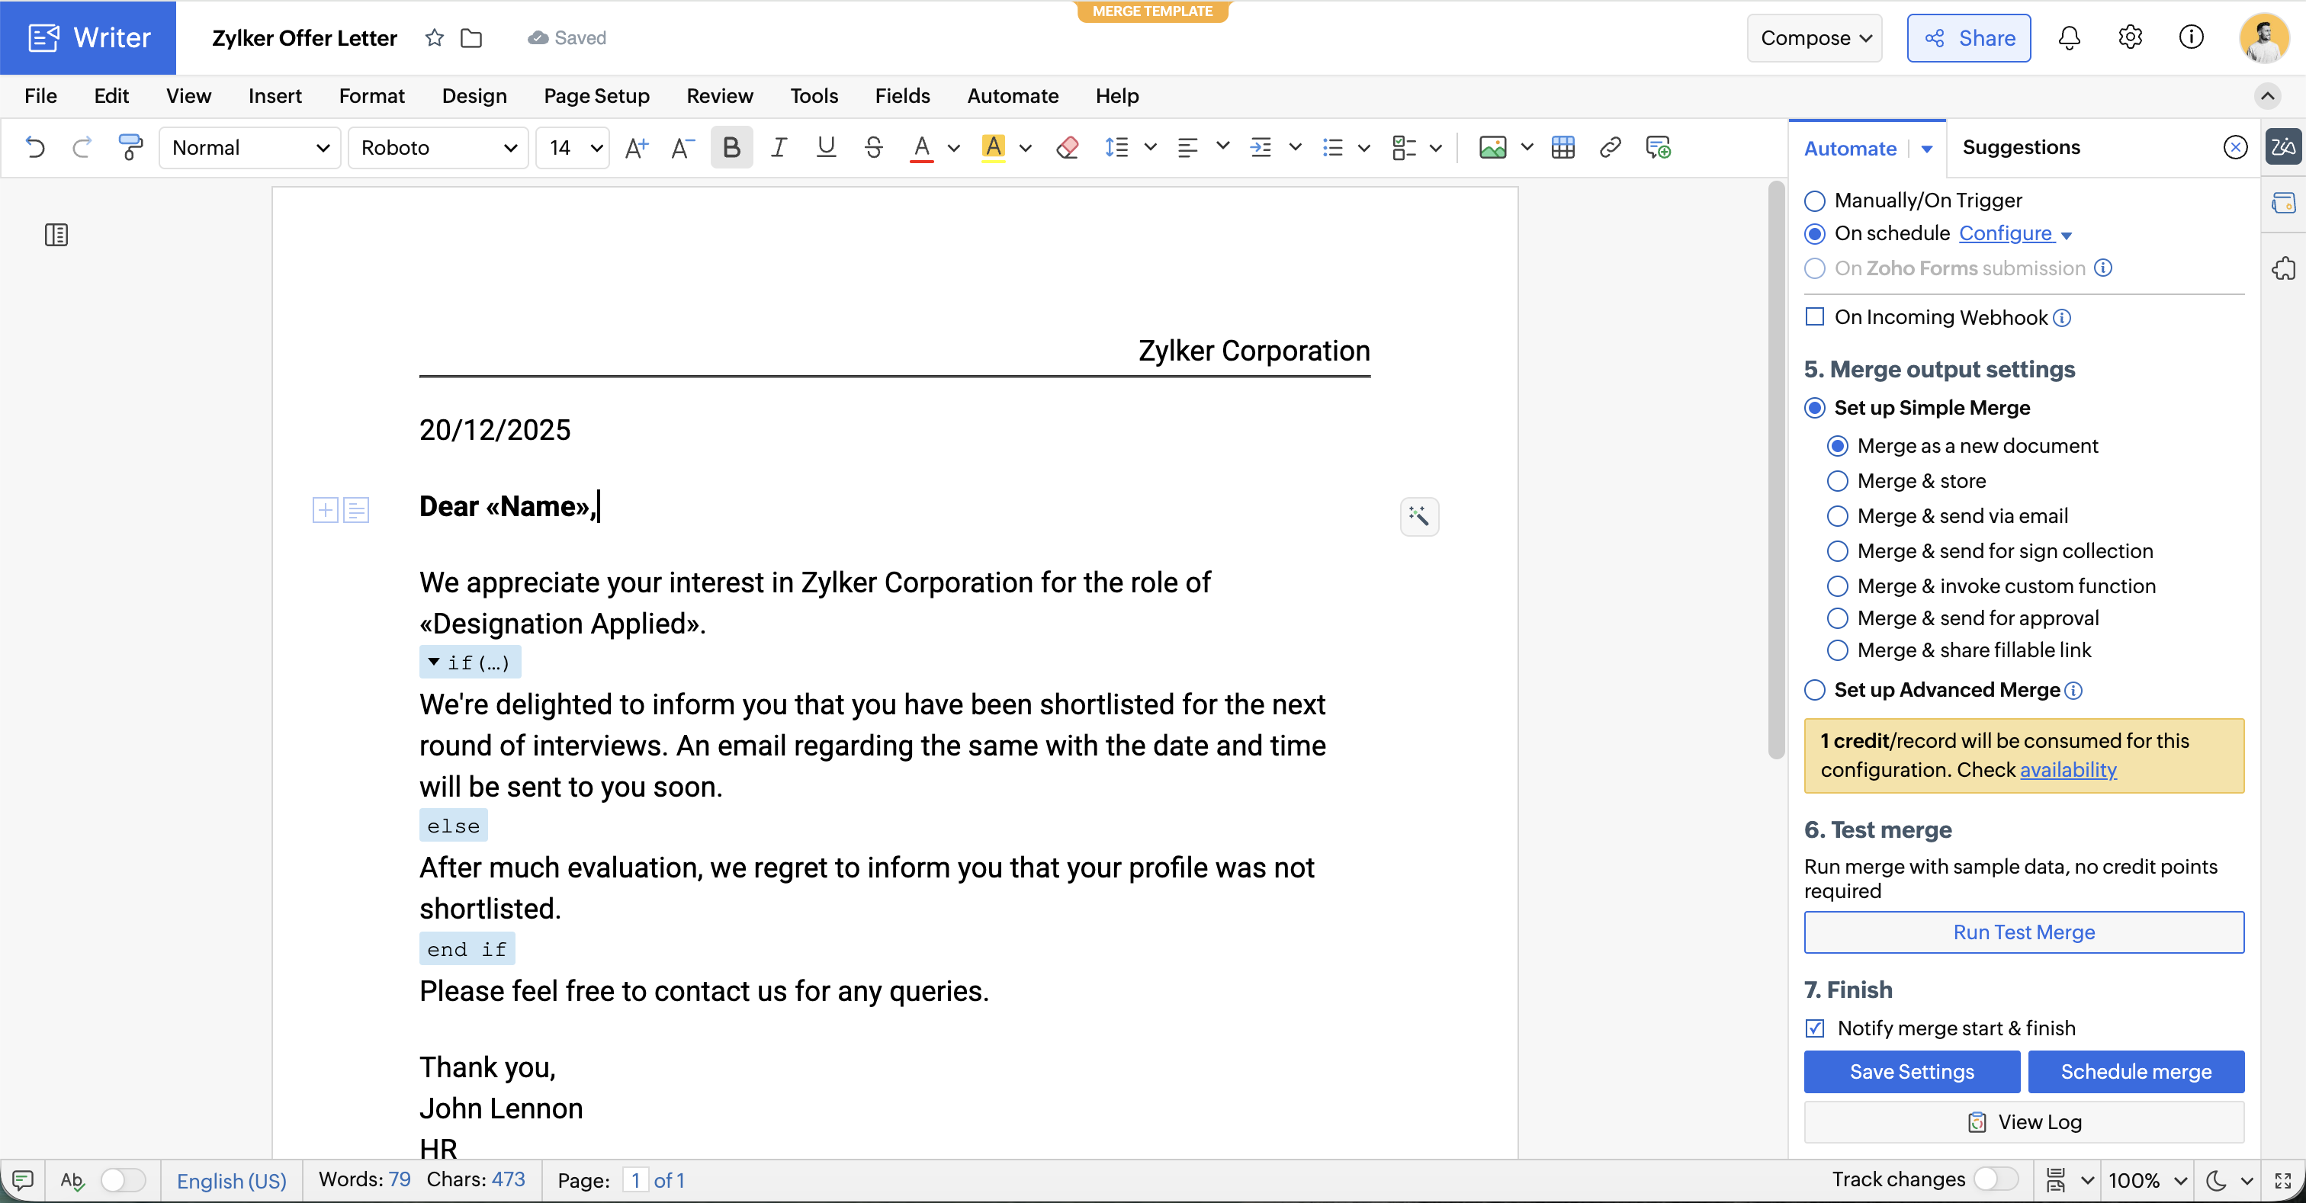Switch to the Suggestions tab

2021,147
